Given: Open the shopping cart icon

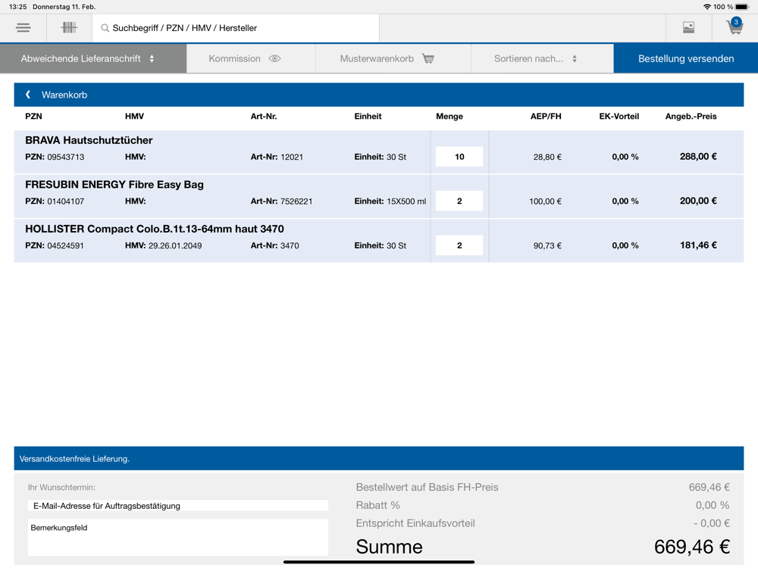Looking at the screenshot, I should [x=735, y=28].
